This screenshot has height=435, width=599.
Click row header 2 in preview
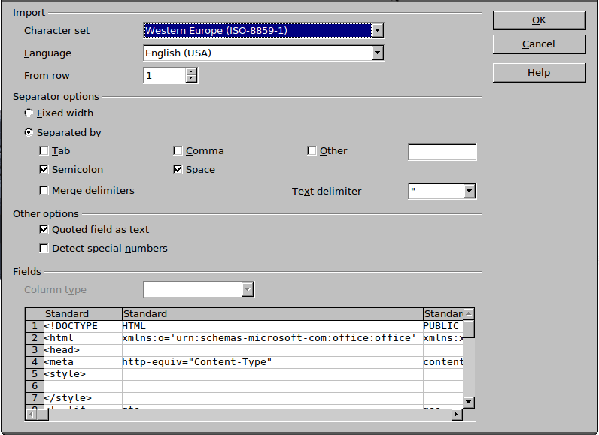click(35, 338)
